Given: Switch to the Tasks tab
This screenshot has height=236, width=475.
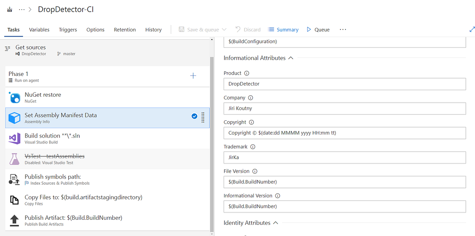Looking at the screenshot, I should (x=13, y=30).
